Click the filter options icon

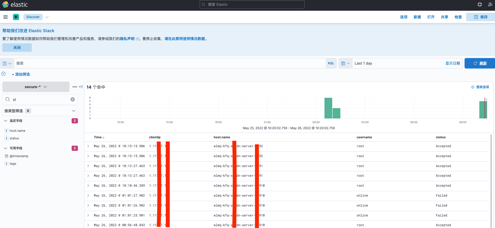coord(3,74)
